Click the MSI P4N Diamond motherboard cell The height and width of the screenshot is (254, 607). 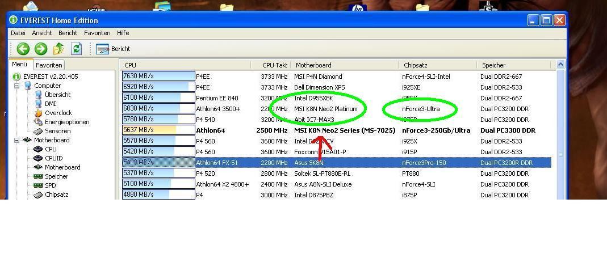(318, 77)
